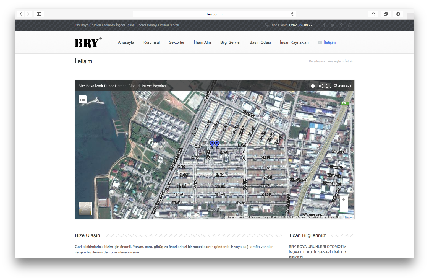Go back with Safari's back arrow
The height and width of the screenshot is (280, 429).
pyautogui.click(x=21, y=14)
